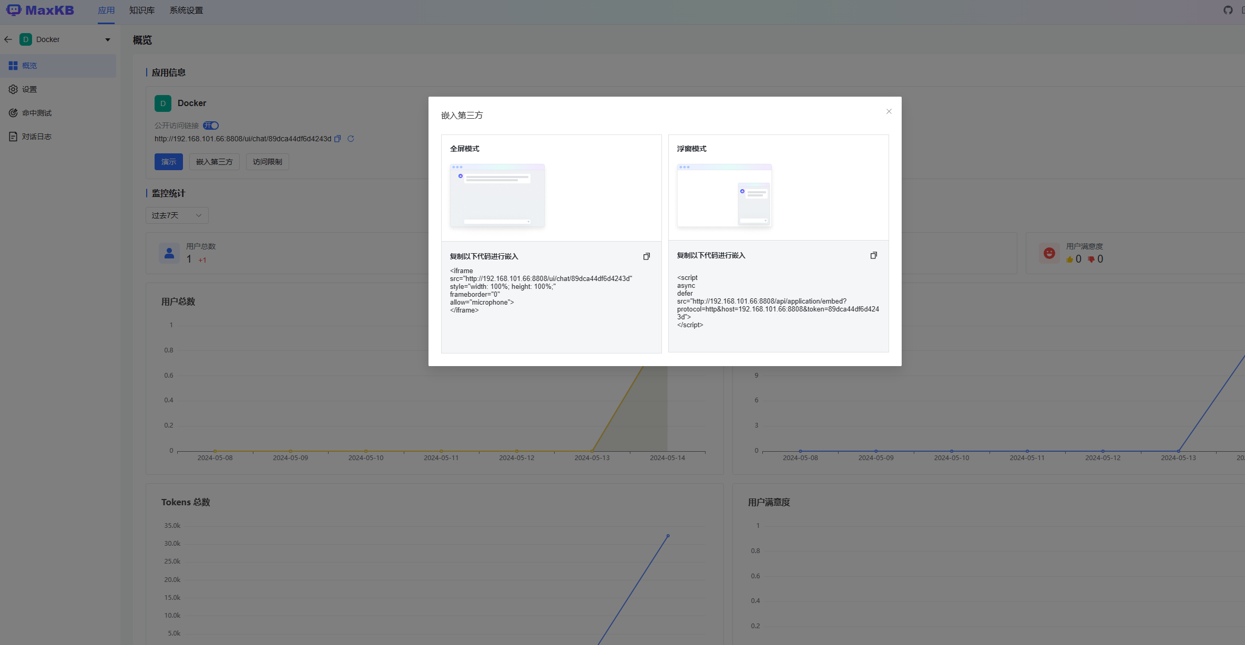
Task: Copy the public access link
Action: pyautogui.click(x=338, y=139)
